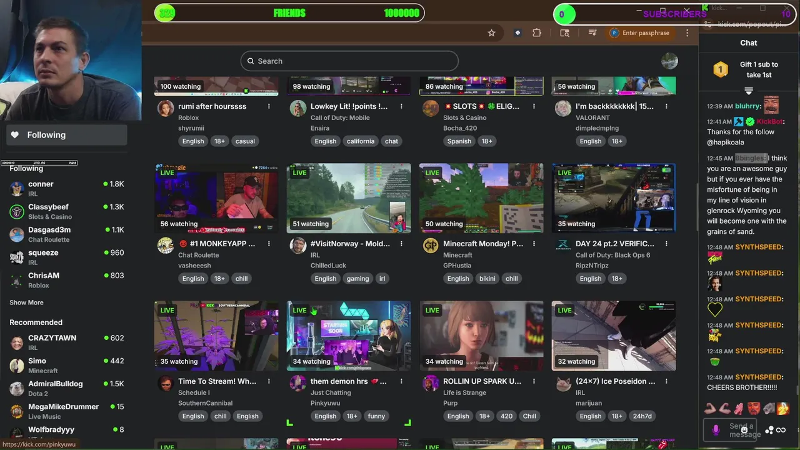The width and height of the screenshot is (800, 450).
Task: Open squeeze channel in sidebar
Action: pyautogui.click(x=67, y=257)
